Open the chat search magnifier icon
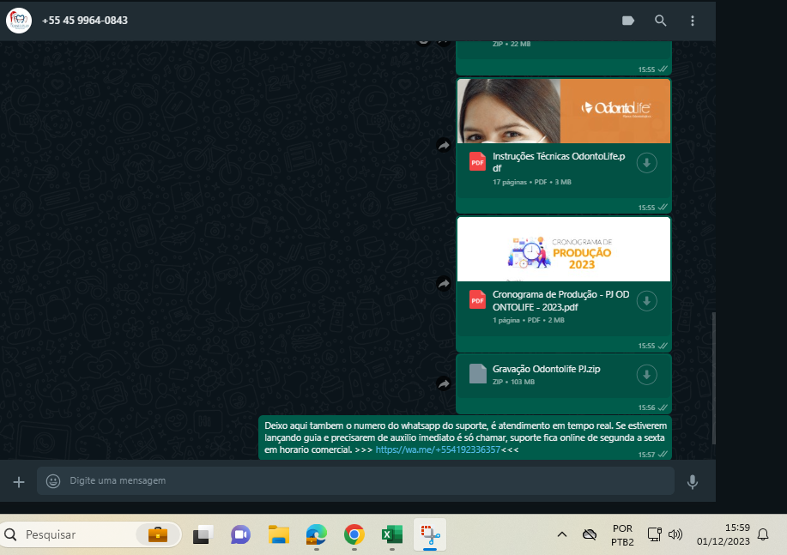The width and height of the screenshot is (787, 555). [x=660, y=21]
